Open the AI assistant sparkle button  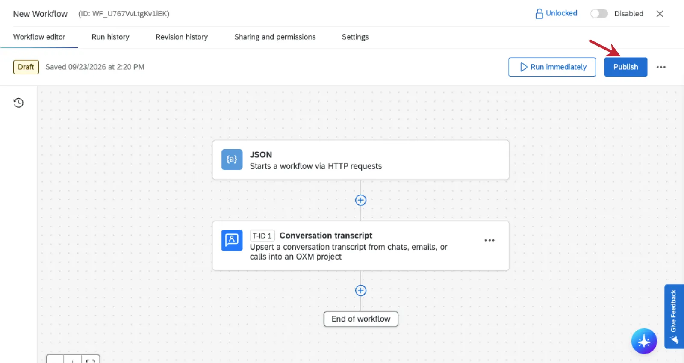[644, 341]
